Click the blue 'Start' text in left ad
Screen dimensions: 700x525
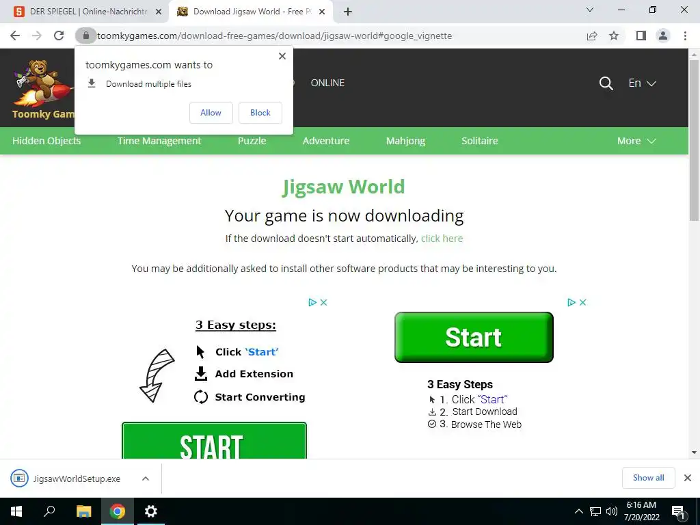(262, 352)
